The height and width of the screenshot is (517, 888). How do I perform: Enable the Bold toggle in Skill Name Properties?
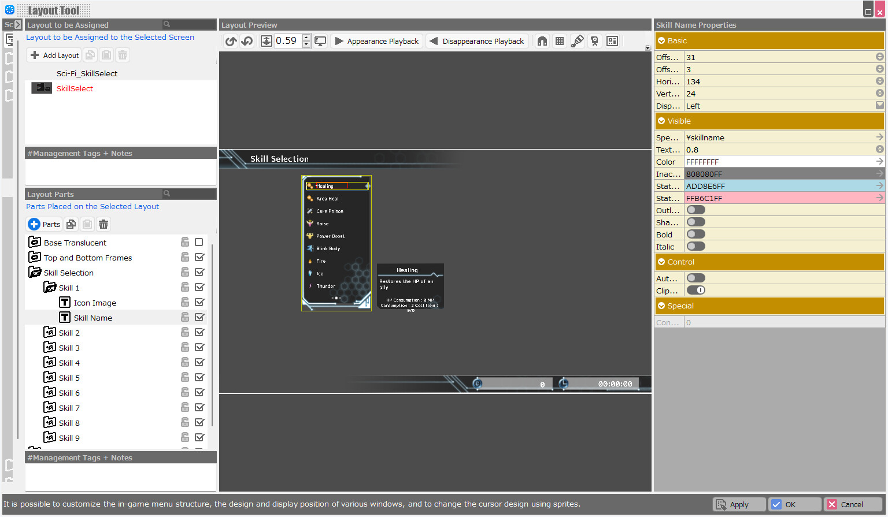(x=695, y=234)
